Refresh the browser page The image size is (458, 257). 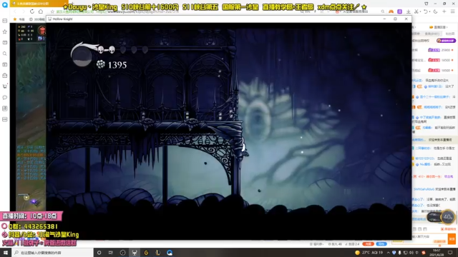click(32, 11)
